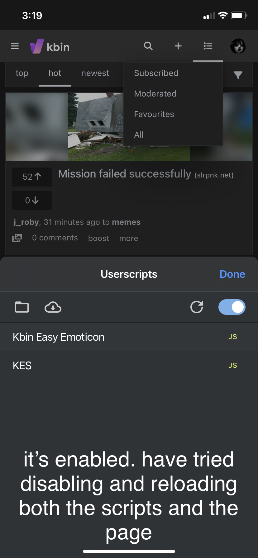Open the filter funnel options
The height and width of the screenshot is (558, 258).
238,75
